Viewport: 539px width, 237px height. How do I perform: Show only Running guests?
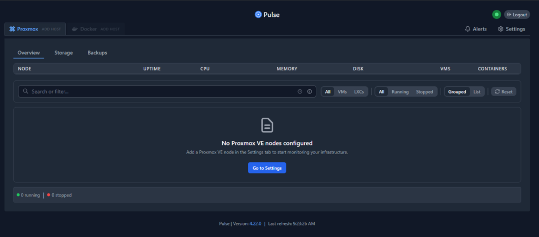(x=400, y=91)
